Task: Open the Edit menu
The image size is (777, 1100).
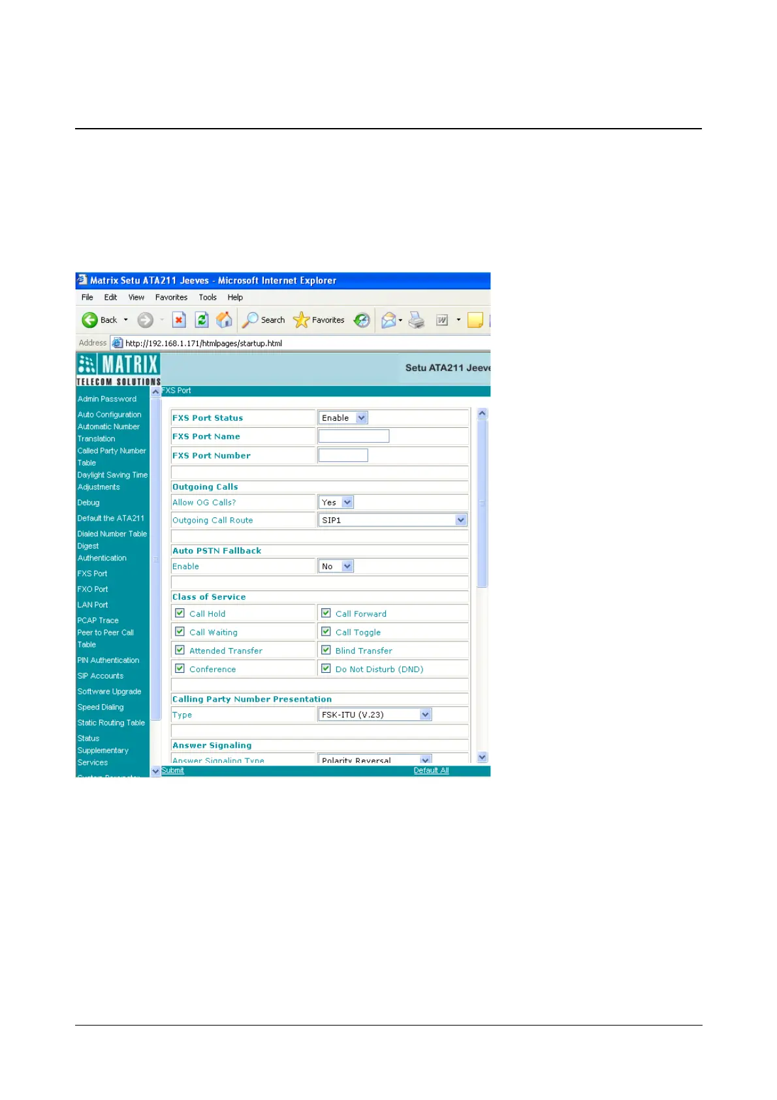Action: click(110, 297)
